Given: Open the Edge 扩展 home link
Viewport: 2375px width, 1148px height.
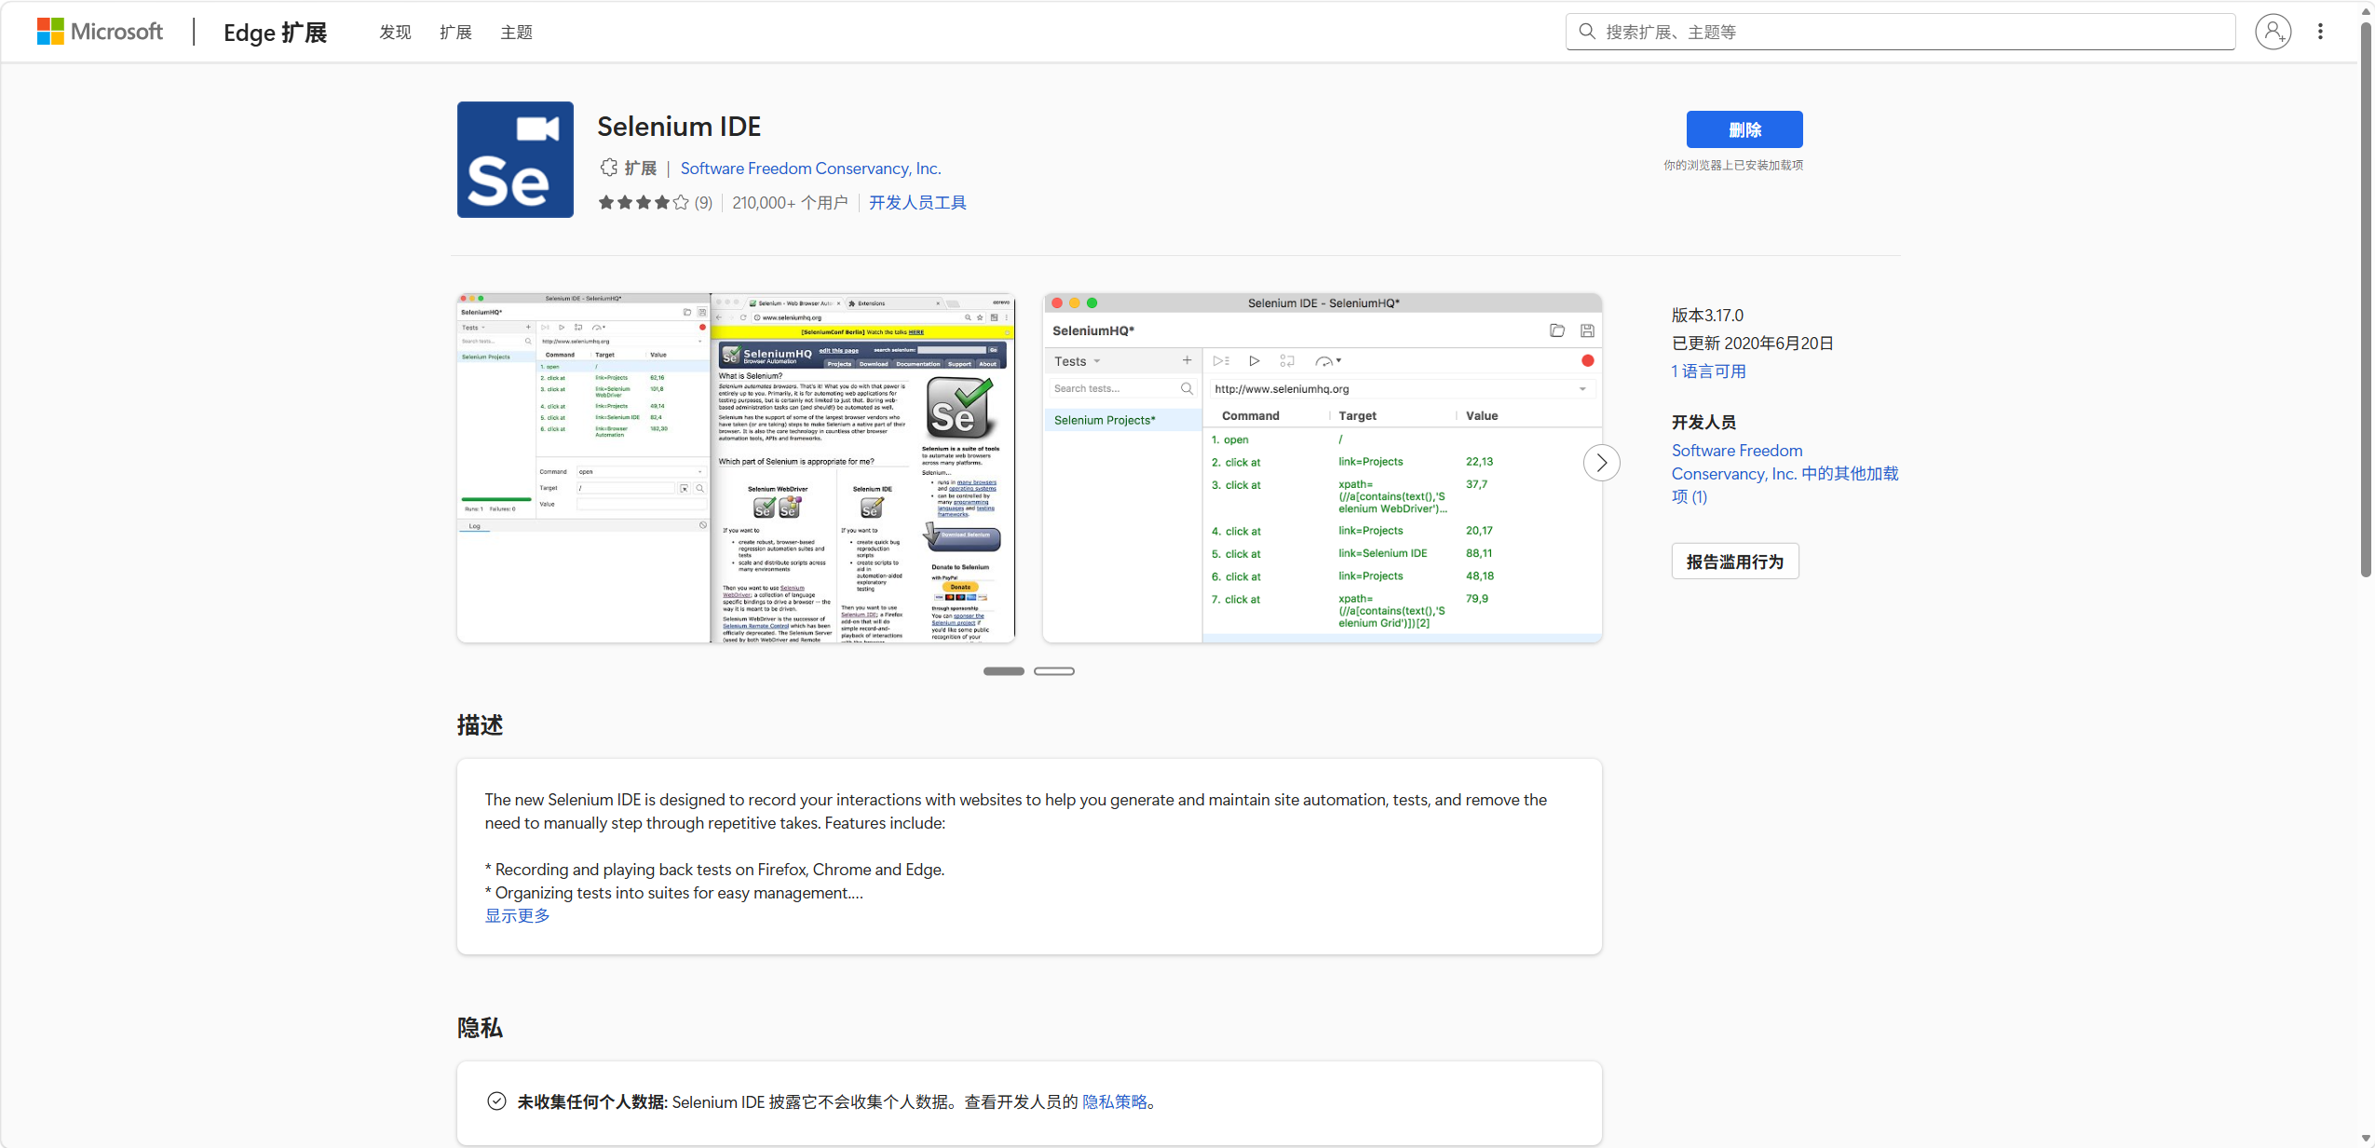Looking at the screenshot, I should click(276, 33).
